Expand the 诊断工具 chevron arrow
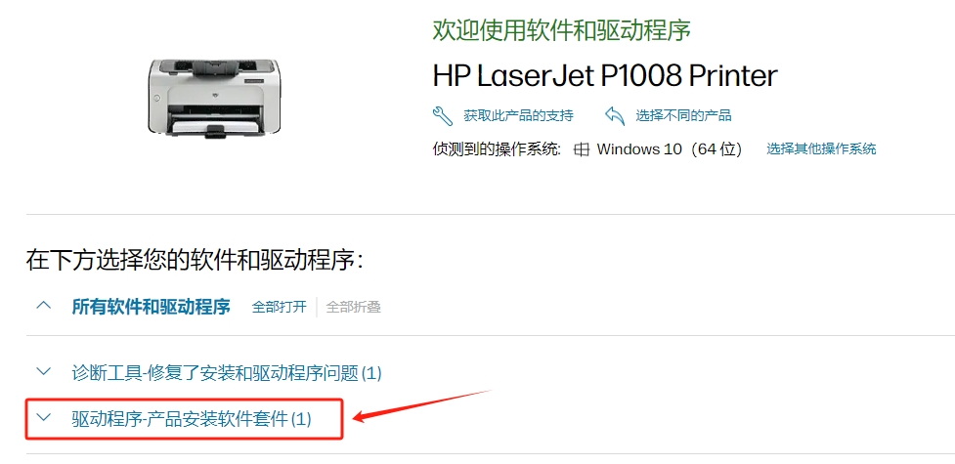This screenshot has width=955, height=464. pos(44,371)
